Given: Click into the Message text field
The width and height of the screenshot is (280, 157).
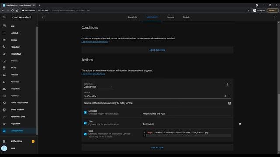Looking at the screenshot, I should coord(187,113).
